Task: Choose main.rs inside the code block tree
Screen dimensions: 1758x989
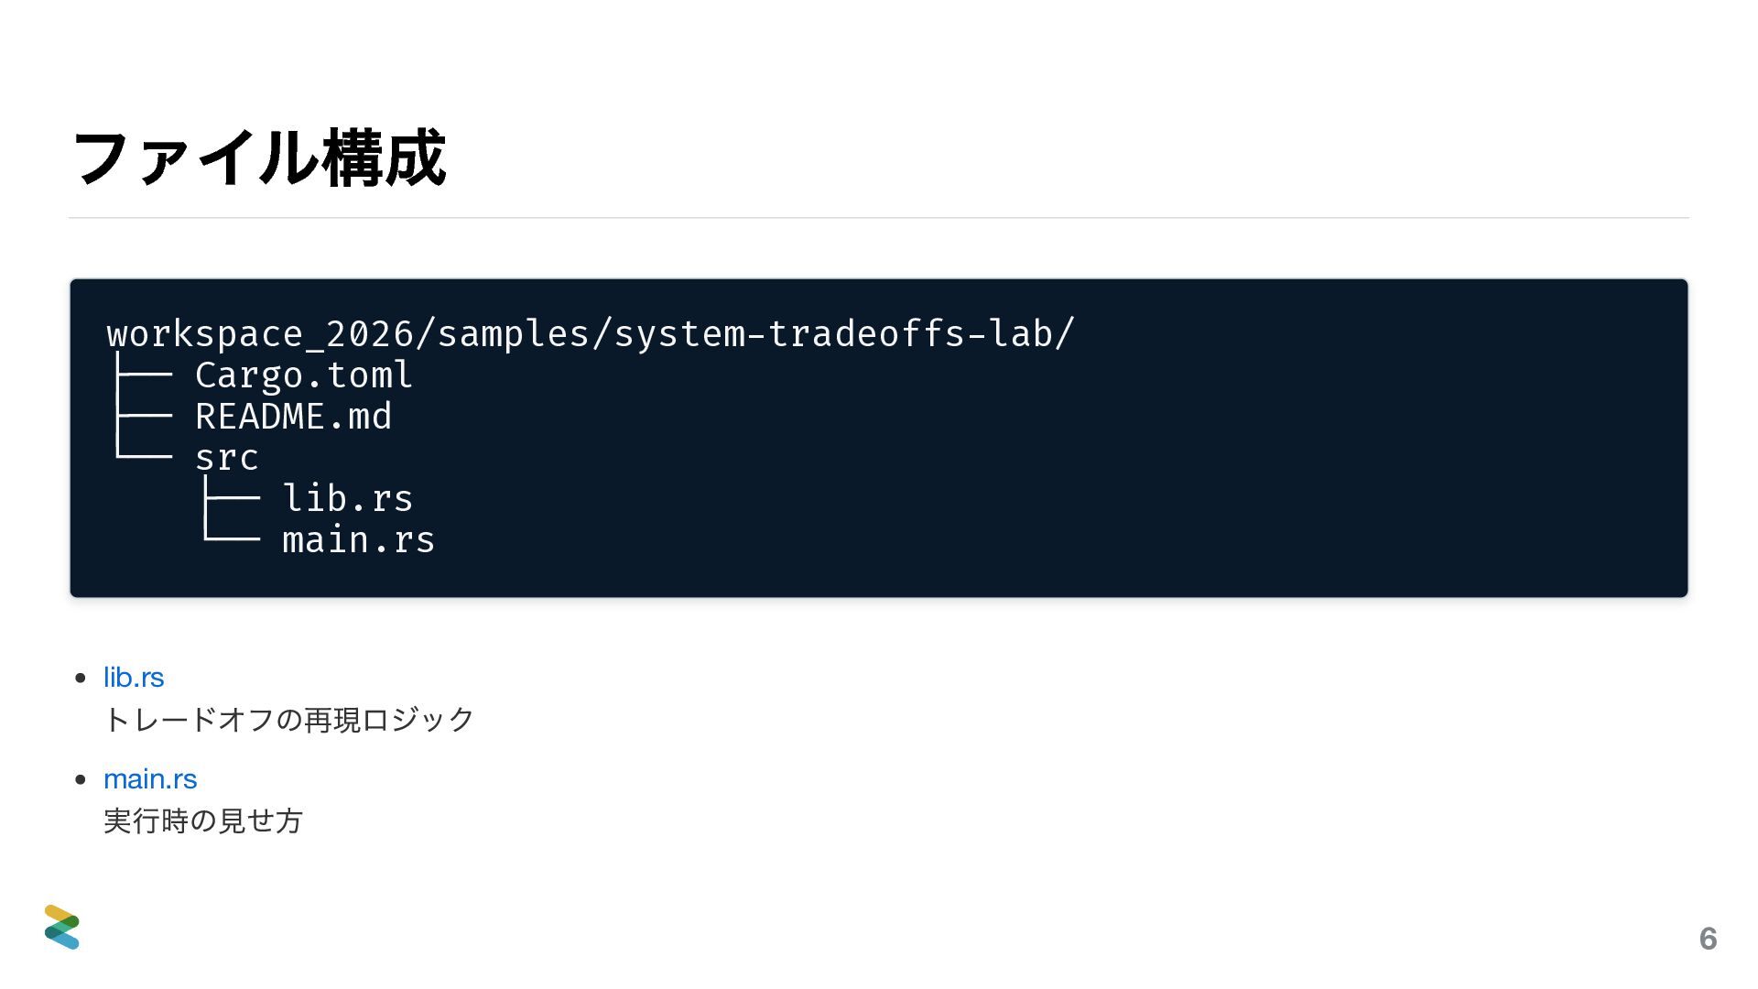Action: (359, 540)
